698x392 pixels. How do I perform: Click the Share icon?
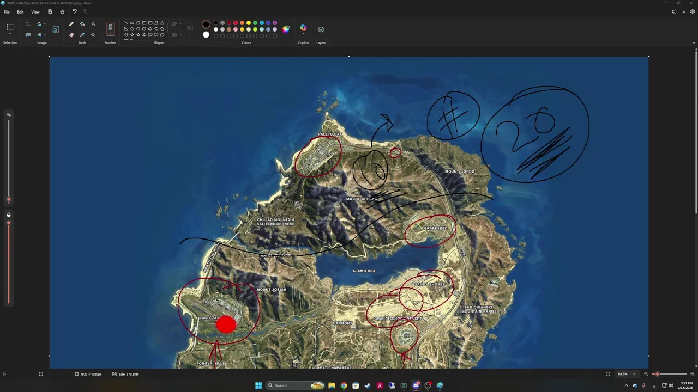tap(62, 11)
